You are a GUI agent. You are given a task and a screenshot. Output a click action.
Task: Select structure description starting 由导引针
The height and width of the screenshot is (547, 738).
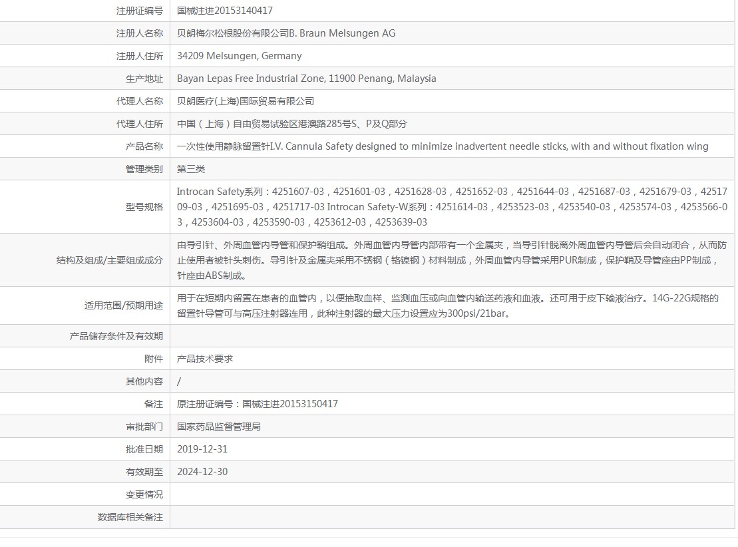[x=452, y=260]
